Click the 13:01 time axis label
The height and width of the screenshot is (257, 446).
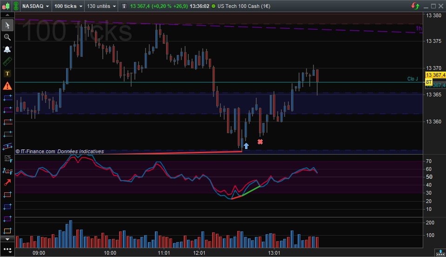pyautogui.click(x=274, y=253)
